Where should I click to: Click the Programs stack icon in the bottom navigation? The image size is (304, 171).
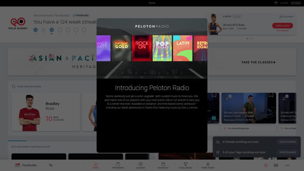coord(118,164)
